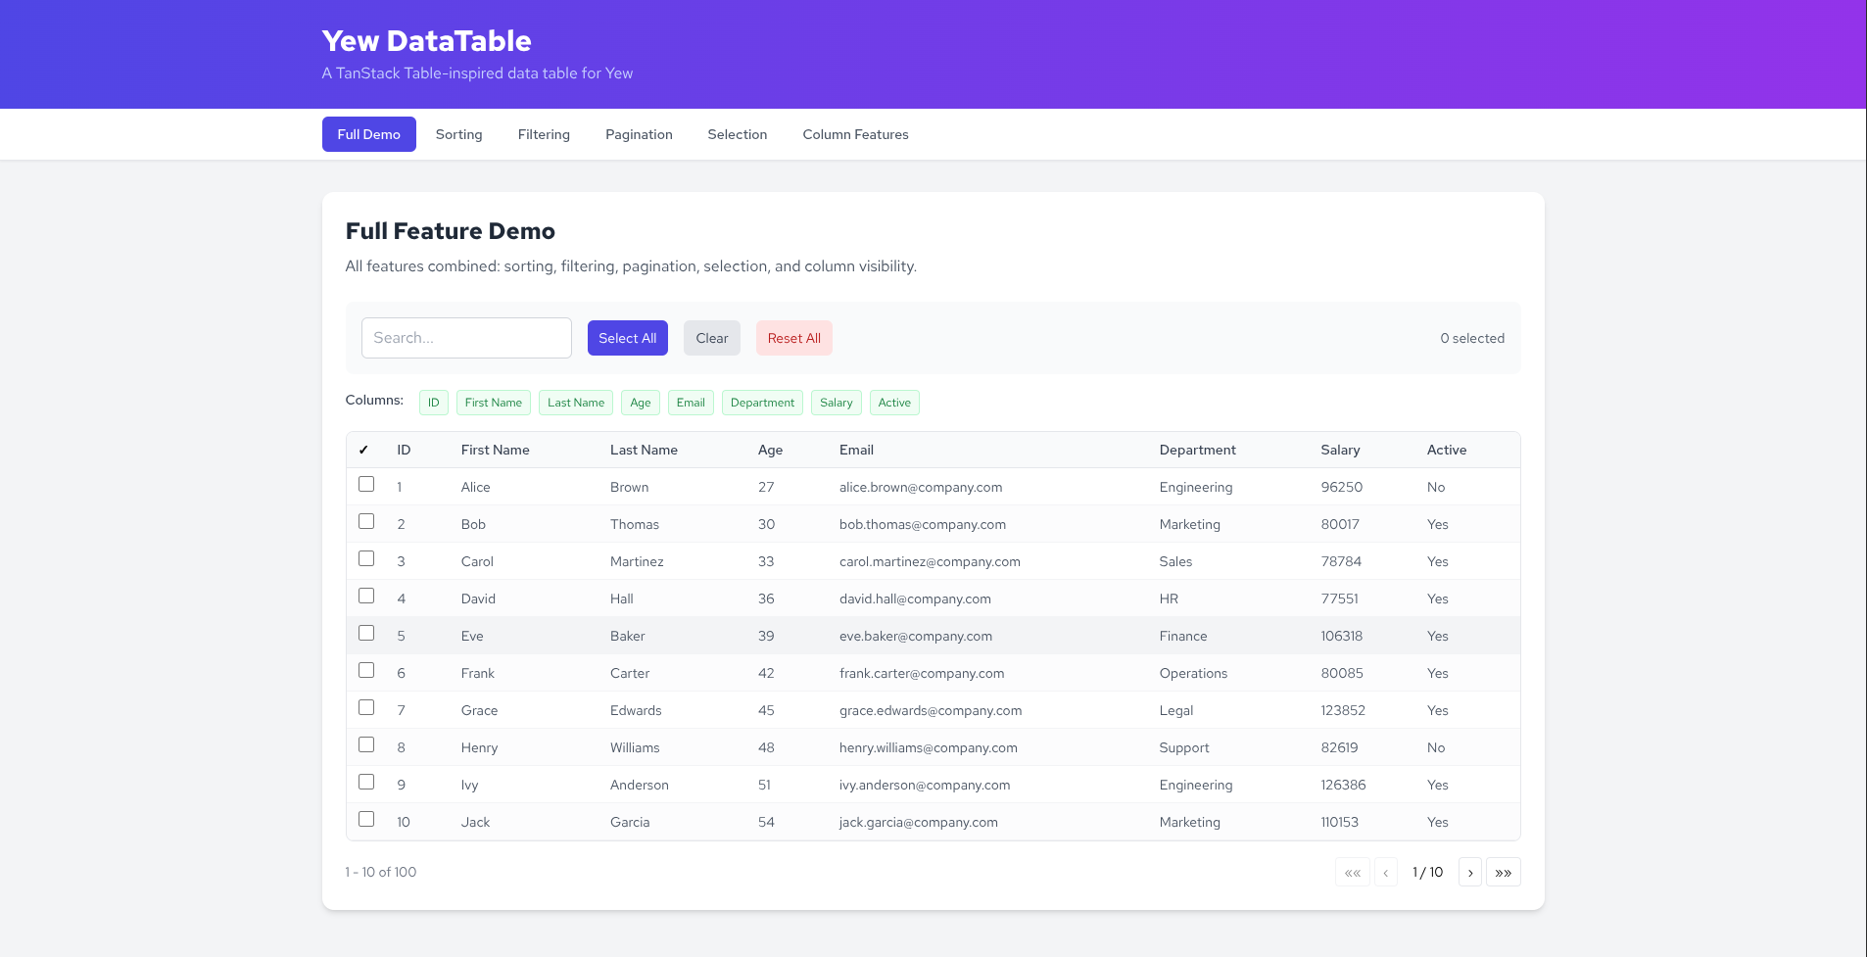This screenshot has height=957, width=1867.
Task: Toggle Active column visibility chip
Action: [x=894, y=403]
